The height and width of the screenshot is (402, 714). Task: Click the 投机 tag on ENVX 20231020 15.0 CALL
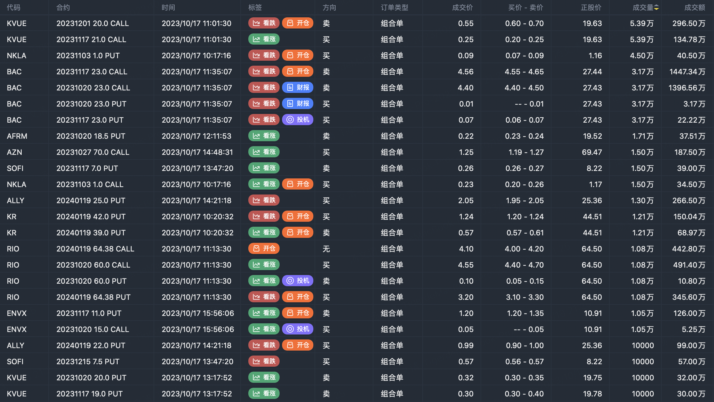pos(298,329)
